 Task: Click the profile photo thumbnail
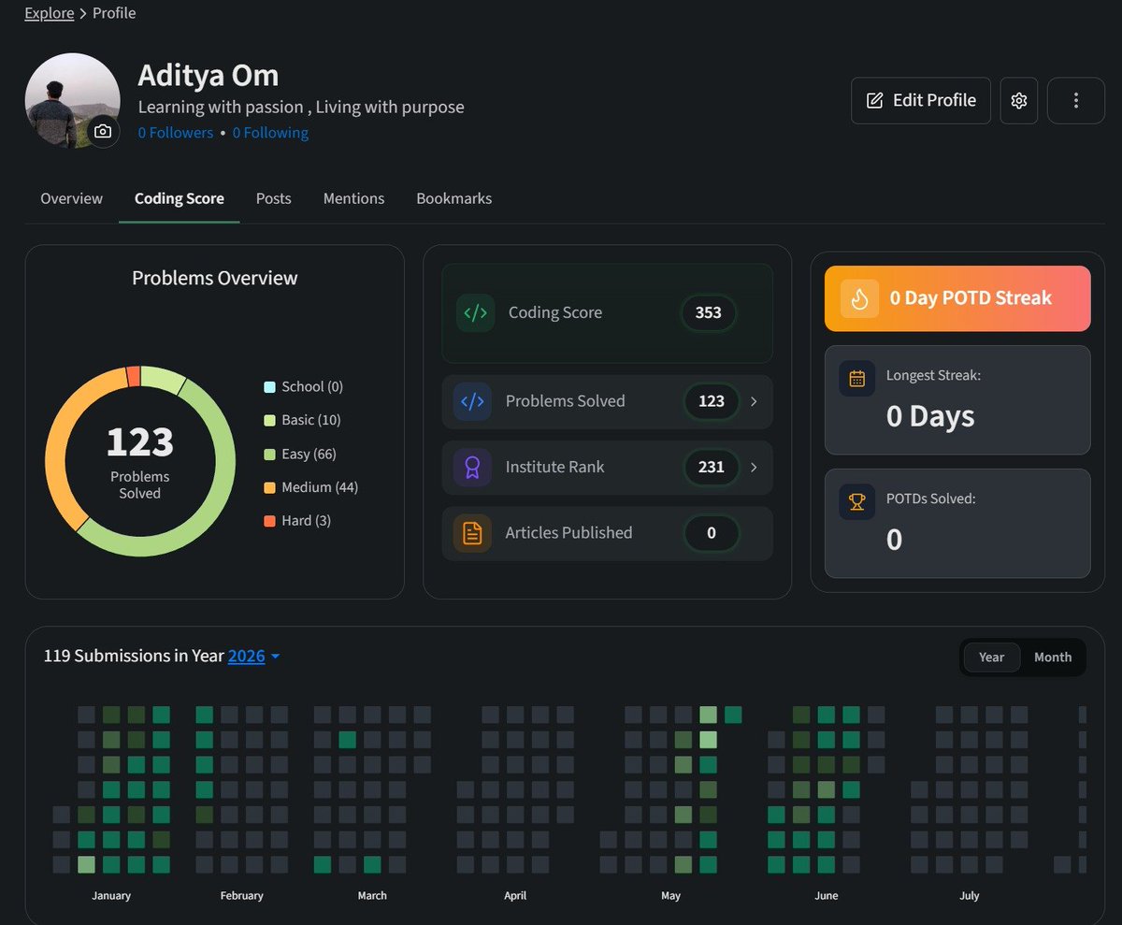pos(72,100)
